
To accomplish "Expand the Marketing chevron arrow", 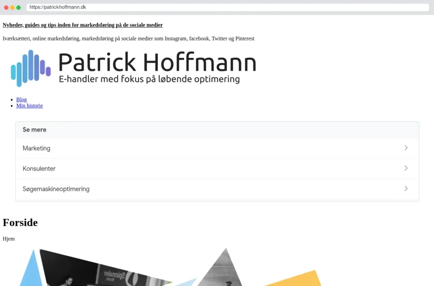I will coord(406,148).
